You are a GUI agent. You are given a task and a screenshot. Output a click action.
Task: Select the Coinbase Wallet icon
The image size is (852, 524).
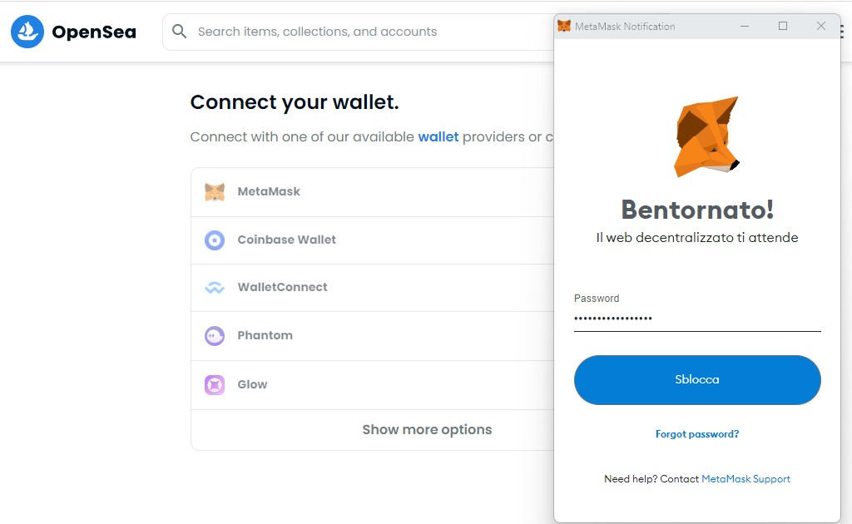click(215, 240)
